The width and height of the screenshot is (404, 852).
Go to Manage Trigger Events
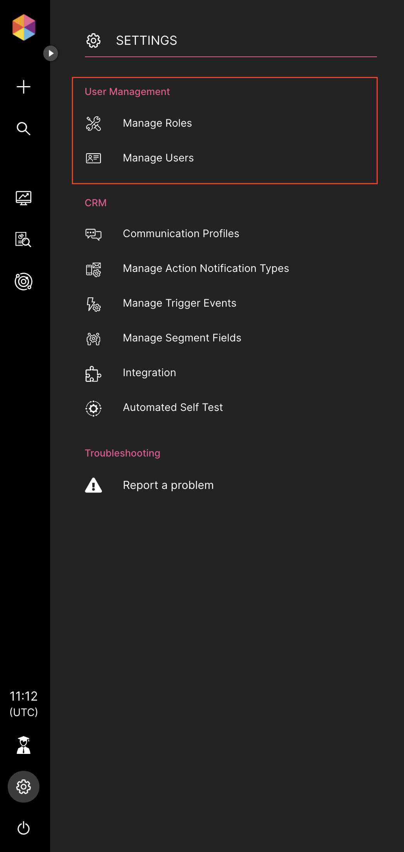(179, 303)
